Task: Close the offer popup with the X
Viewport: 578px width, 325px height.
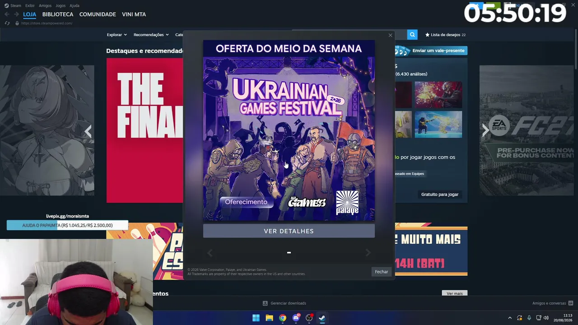Action: 391,35
